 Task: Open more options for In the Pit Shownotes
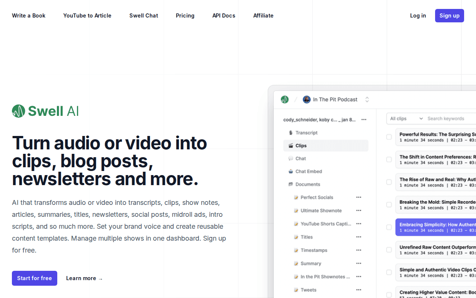[x=359, y=277]
